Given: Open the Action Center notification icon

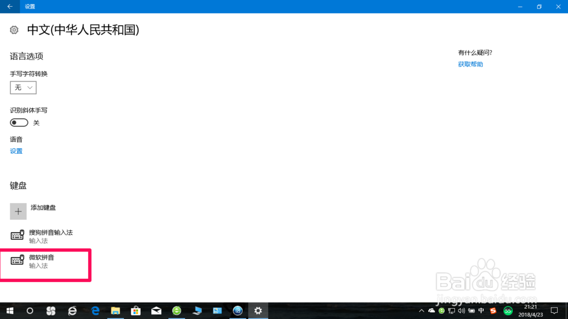Looking at the screenshot, I should [554, 310].
